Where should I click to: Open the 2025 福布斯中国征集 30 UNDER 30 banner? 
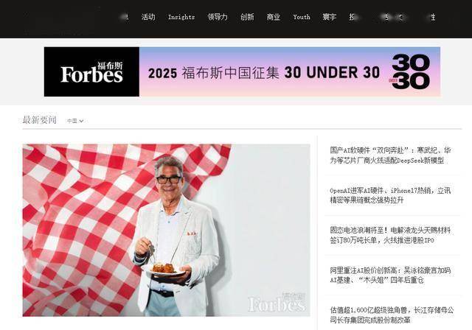point(242,72)
